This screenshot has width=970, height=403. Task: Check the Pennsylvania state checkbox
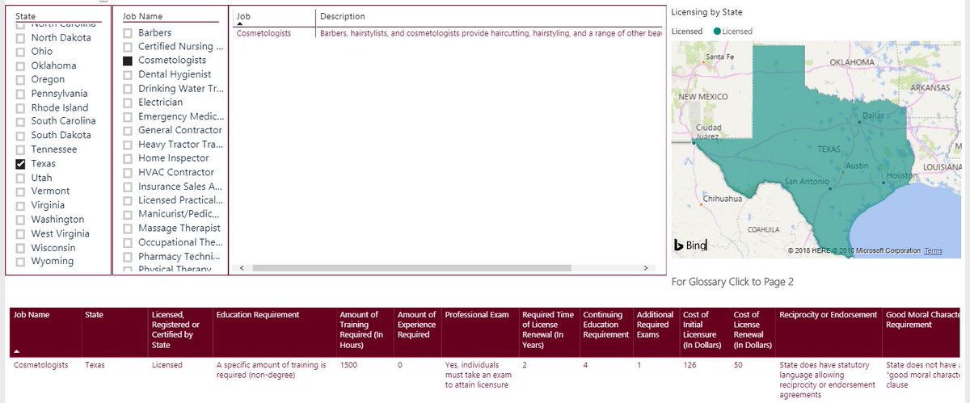tap(21, 94)
